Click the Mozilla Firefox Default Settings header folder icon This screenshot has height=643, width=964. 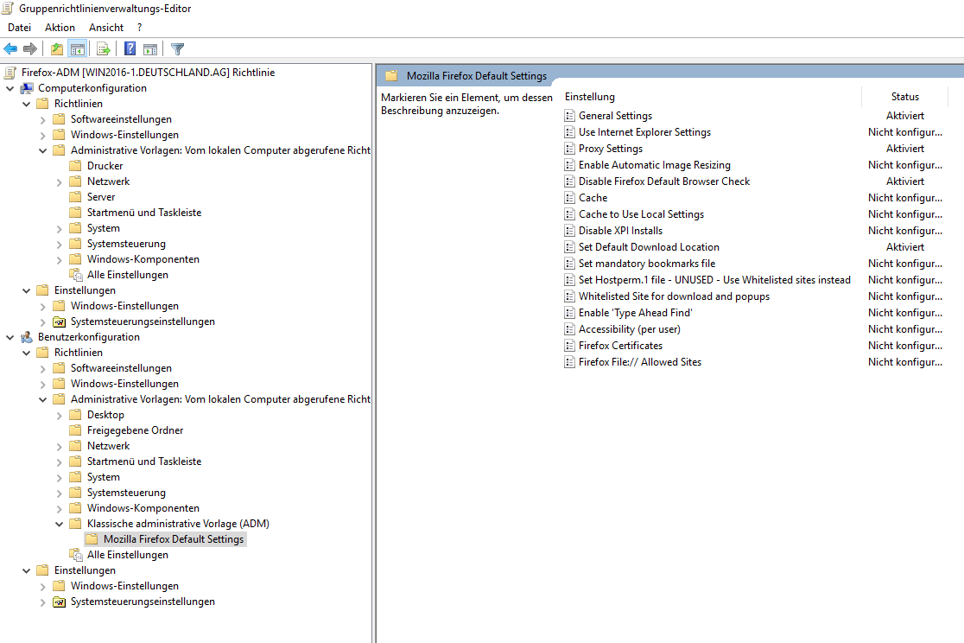(x=391, y=76)
